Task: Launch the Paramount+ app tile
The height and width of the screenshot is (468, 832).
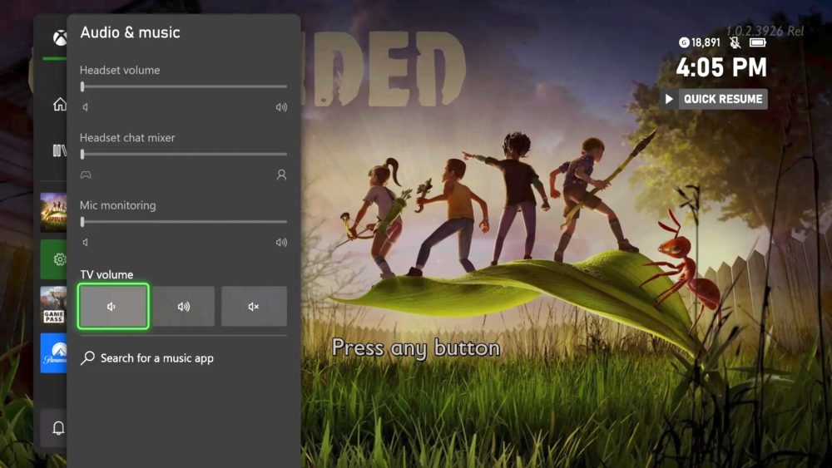Action: 53,353
